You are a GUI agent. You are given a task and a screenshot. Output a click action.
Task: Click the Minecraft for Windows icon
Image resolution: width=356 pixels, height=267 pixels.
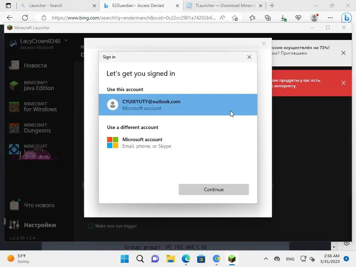click(14, 107)
